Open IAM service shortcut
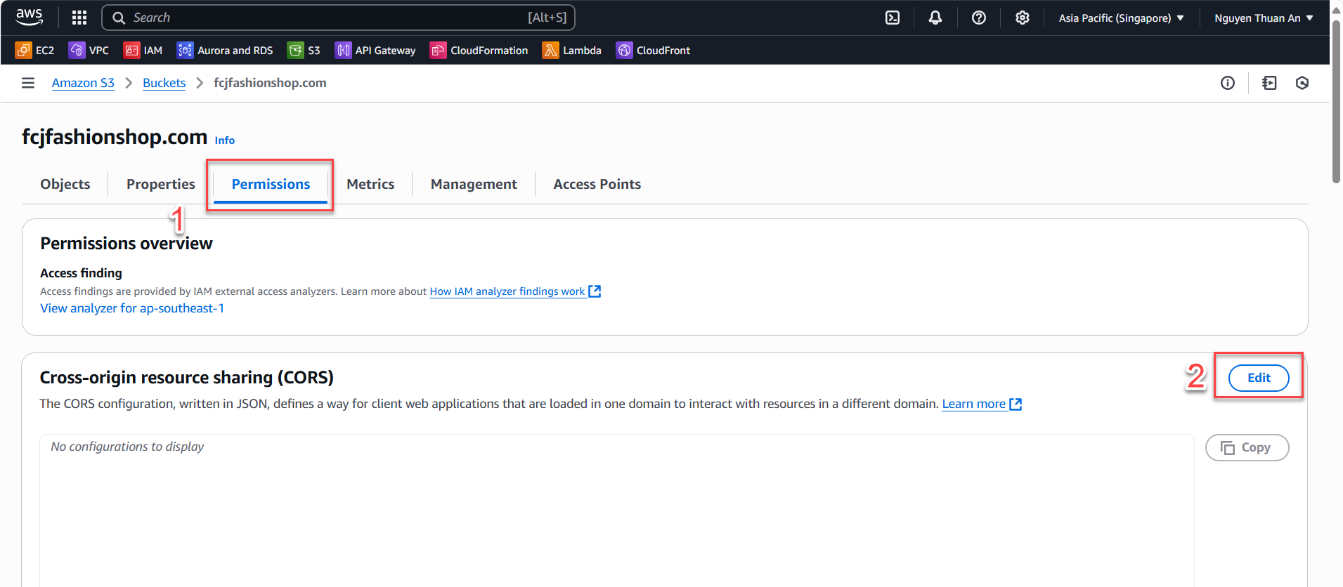Image resolution: width=1343 pixels, height=587 pixels. pyautogui.click(x=143, y=51)
